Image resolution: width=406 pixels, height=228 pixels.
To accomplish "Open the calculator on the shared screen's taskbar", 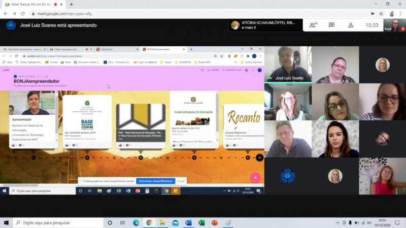I will click(147, 191).
